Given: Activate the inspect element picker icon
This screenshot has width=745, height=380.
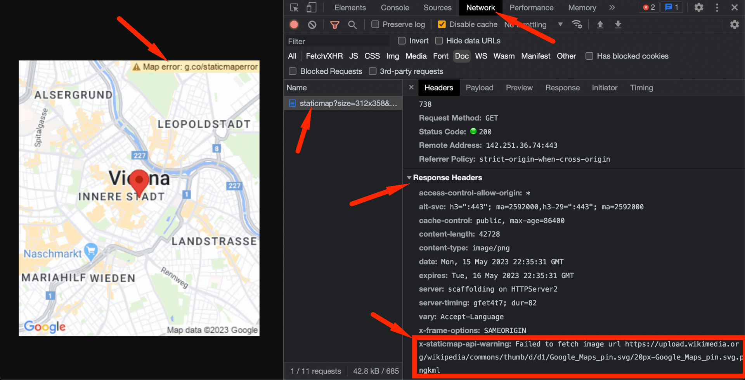Looking at the screenshot, I should (x=295, y=8).
